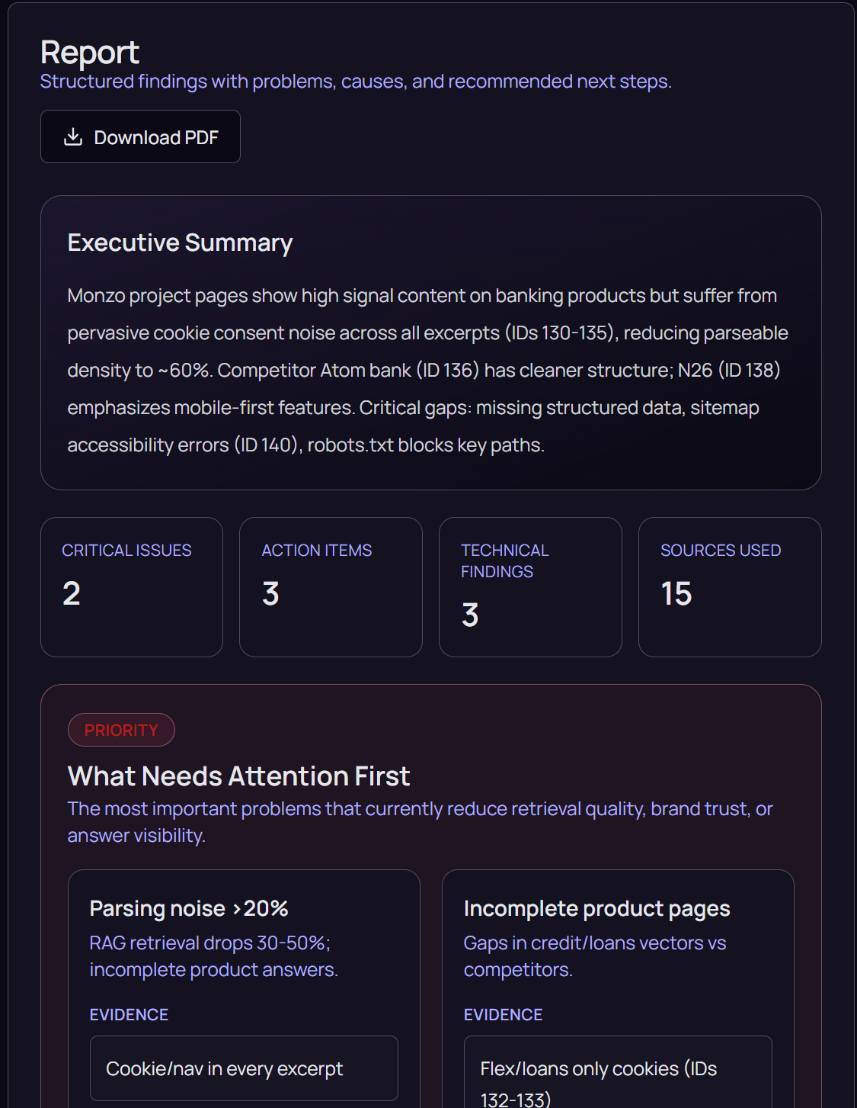Viewport: 857px width, 1108px height.
Task: Open the Incomplete product pages issue title
Action: tap(596, 909)
